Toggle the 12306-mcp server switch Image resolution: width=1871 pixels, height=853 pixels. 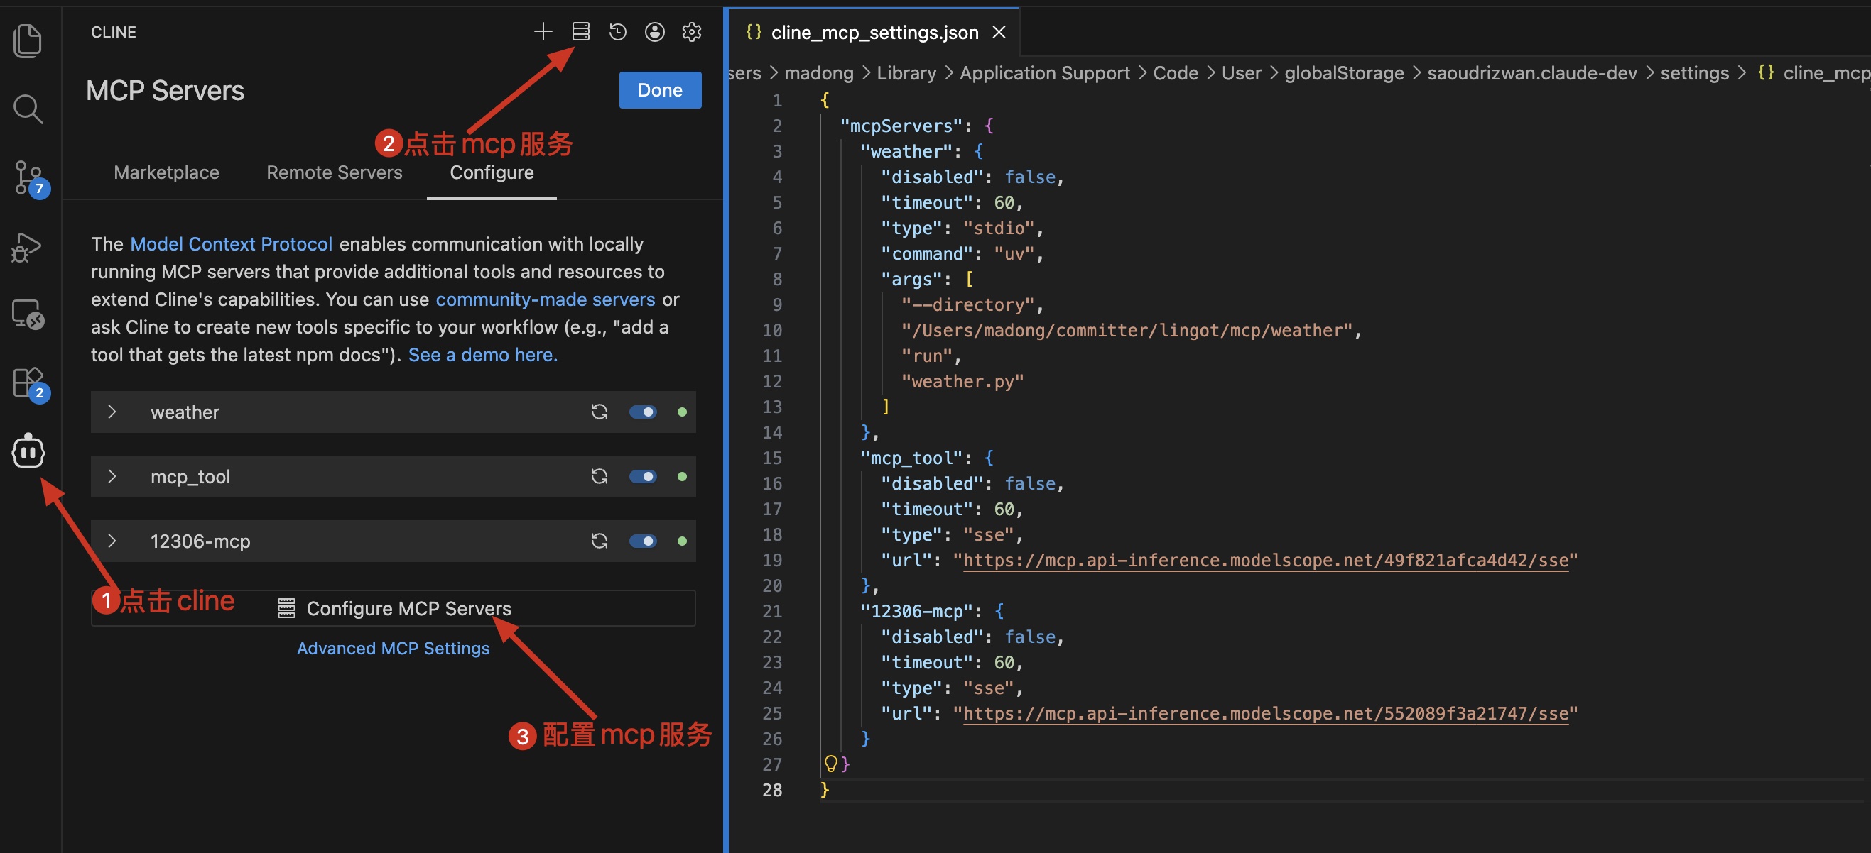[643, 541]
